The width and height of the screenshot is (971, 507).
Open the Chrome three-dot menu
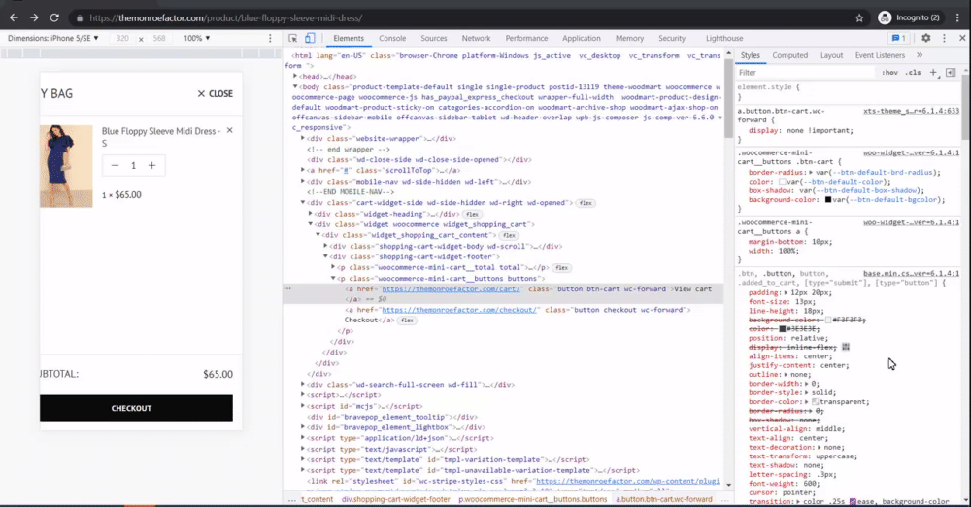957,18
